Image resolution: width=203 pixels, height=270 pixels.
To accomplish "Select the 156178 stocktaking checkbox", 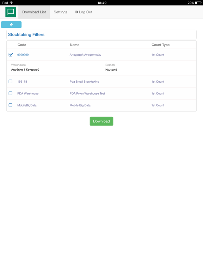I will 11,82.
